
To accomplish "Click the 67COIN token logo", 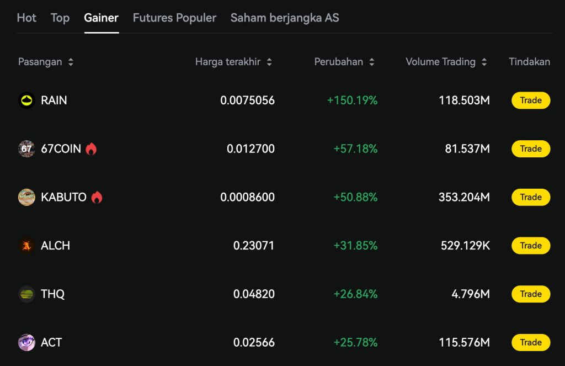I will pyautogui.click(x=26, y=148).
